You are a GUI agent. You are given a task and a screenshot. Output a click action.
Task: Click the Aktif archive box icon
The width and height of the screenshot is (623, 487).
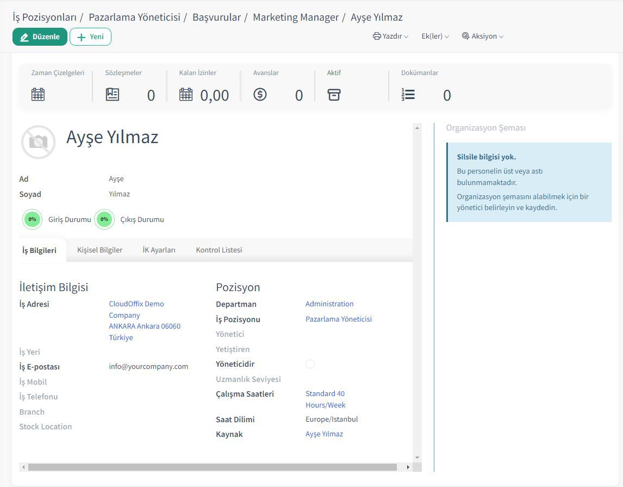point(334,95)
